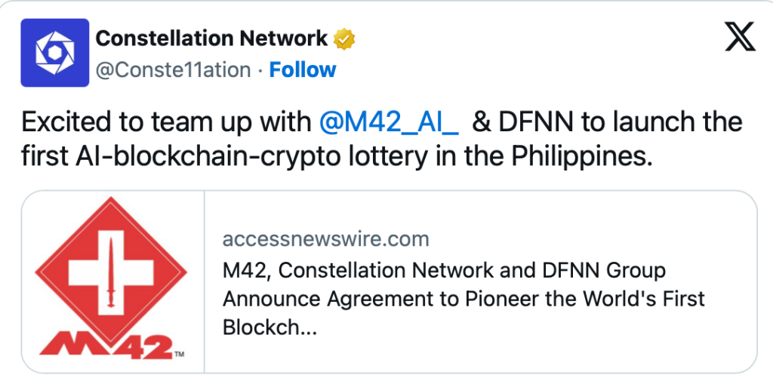The image size is (773, 381).
Task: Click the red M42 wordmark
Action: 106,342
